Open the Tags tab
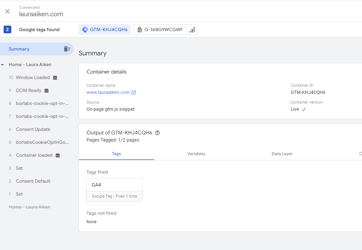 pos(116,154)
